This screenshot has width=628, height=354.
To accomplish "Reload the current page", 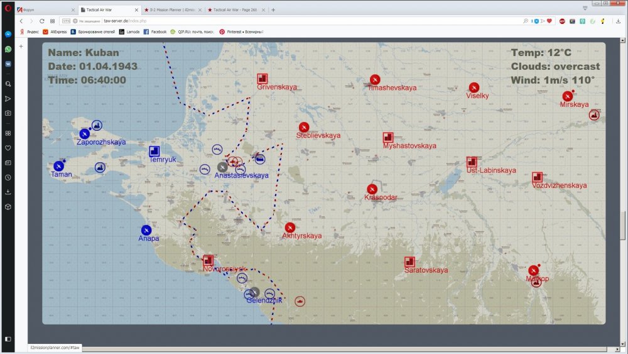I will point(41,21).
